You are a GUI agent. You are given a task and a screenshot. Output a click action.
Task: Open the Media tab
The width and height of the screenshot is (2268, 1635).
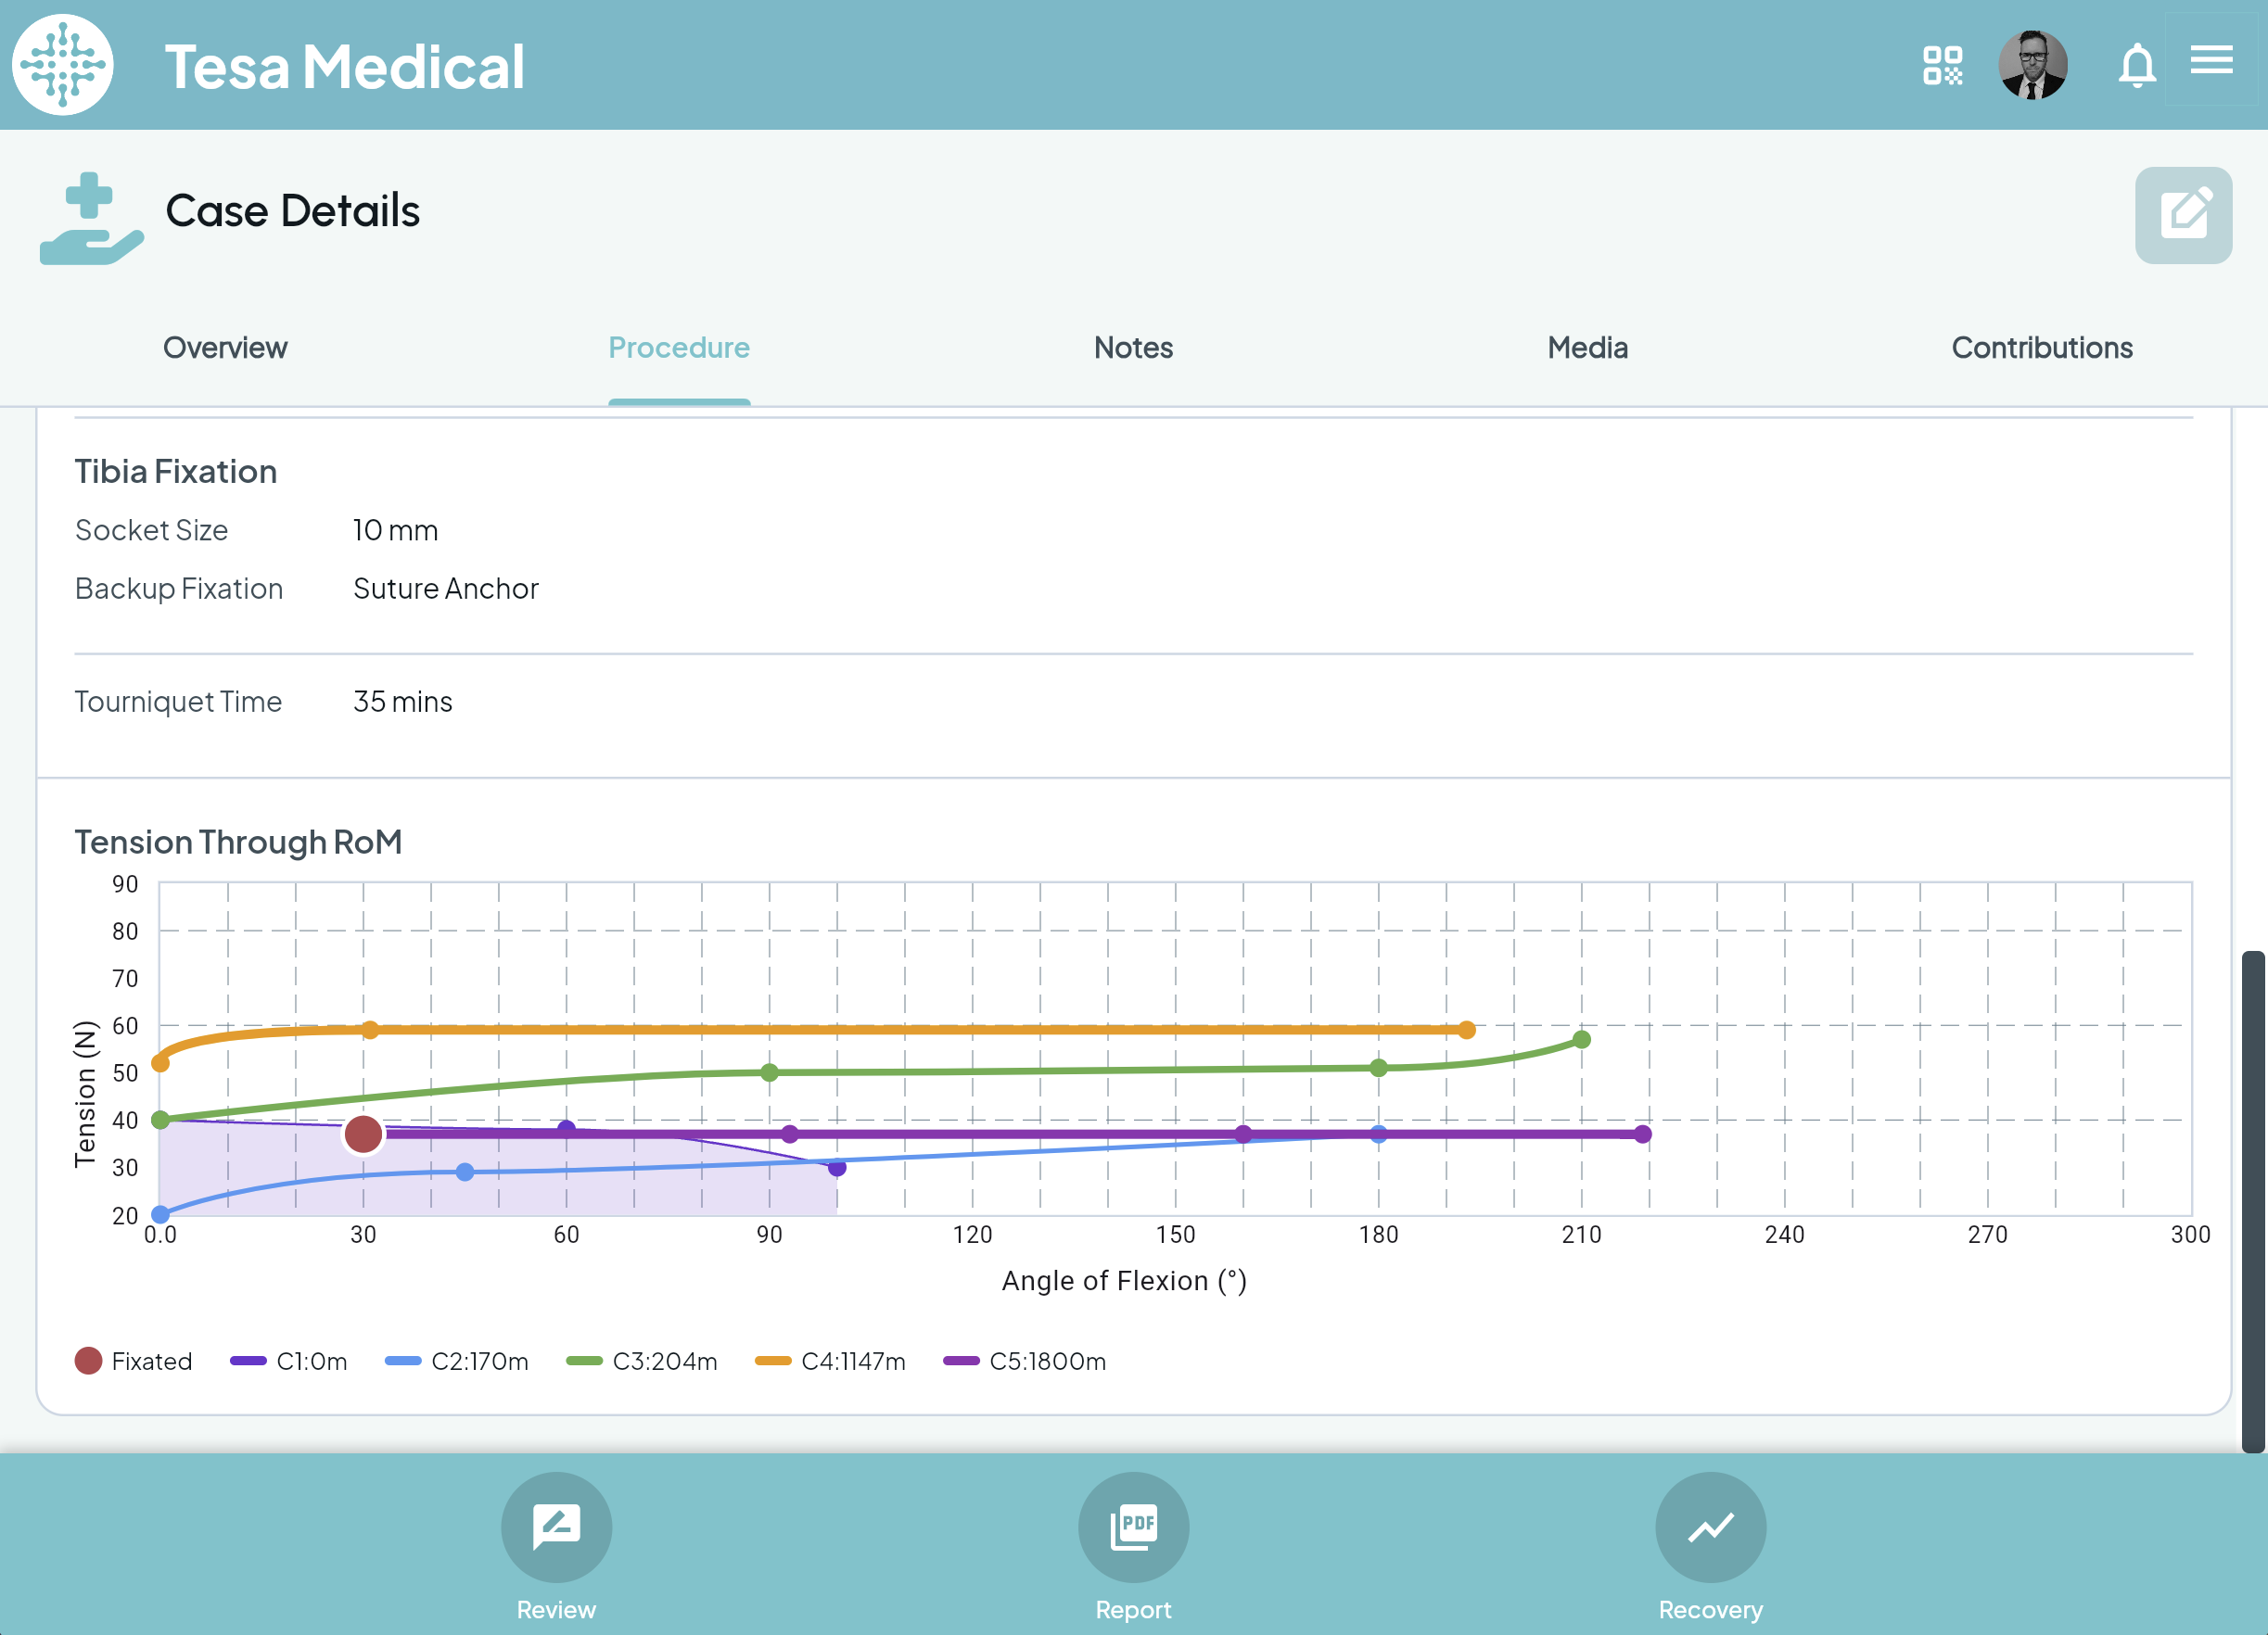coord(1587,348)
